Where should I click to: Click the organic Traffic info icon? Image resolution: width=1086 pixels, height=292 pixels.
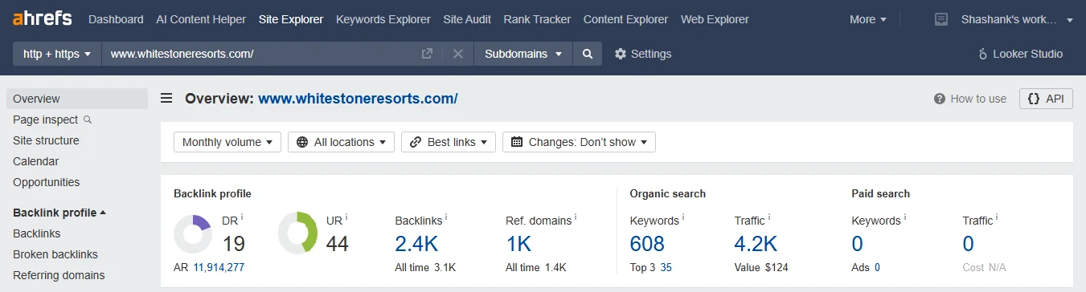(x=769, y=217)
